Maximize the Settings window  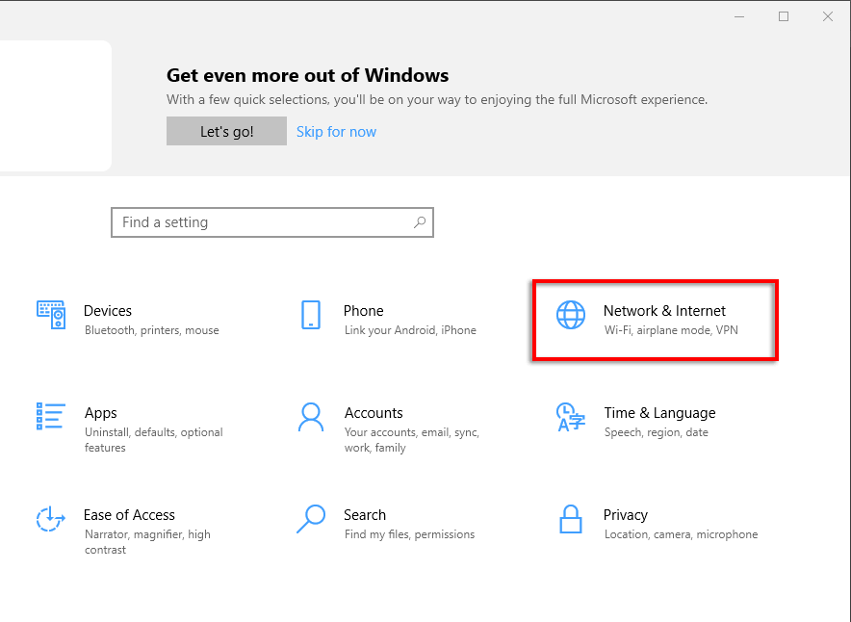[x=784, y=16]
